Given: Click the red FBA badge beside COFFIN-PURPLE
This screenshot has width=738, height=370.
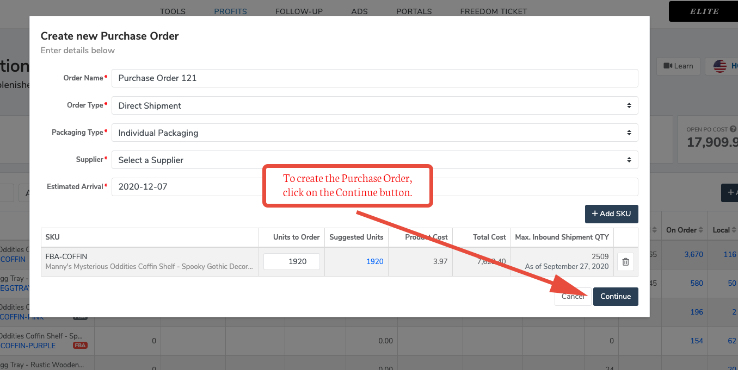Looking at the screenshot, I should (80, 346).
